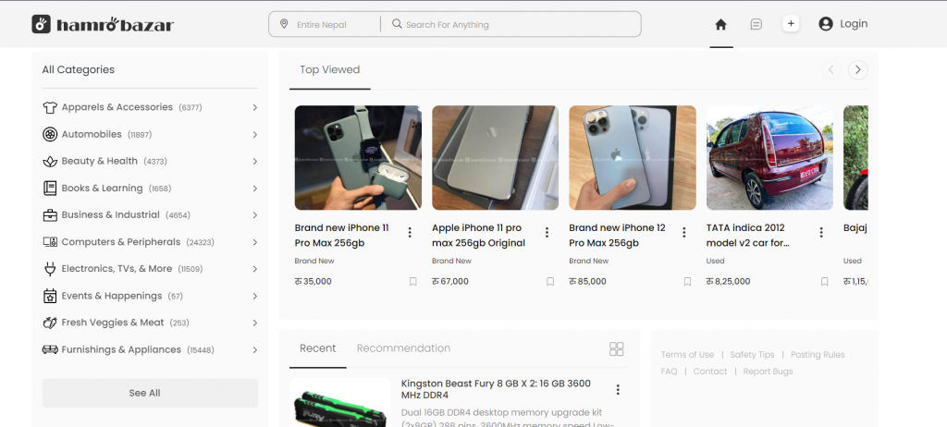Open Terms of Use link
This screenshot has height=427, width=947.
687,355
